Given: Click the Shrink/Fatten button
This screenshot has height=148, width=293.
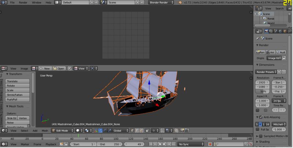Looking at the screenshot, I should tap(17, 95).
